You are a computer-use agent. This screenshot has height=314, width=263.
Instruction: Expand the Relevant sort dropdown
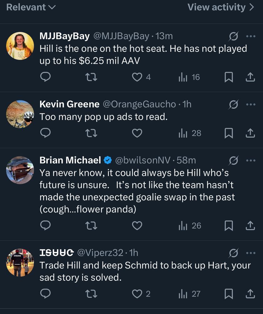pos(31,7)
